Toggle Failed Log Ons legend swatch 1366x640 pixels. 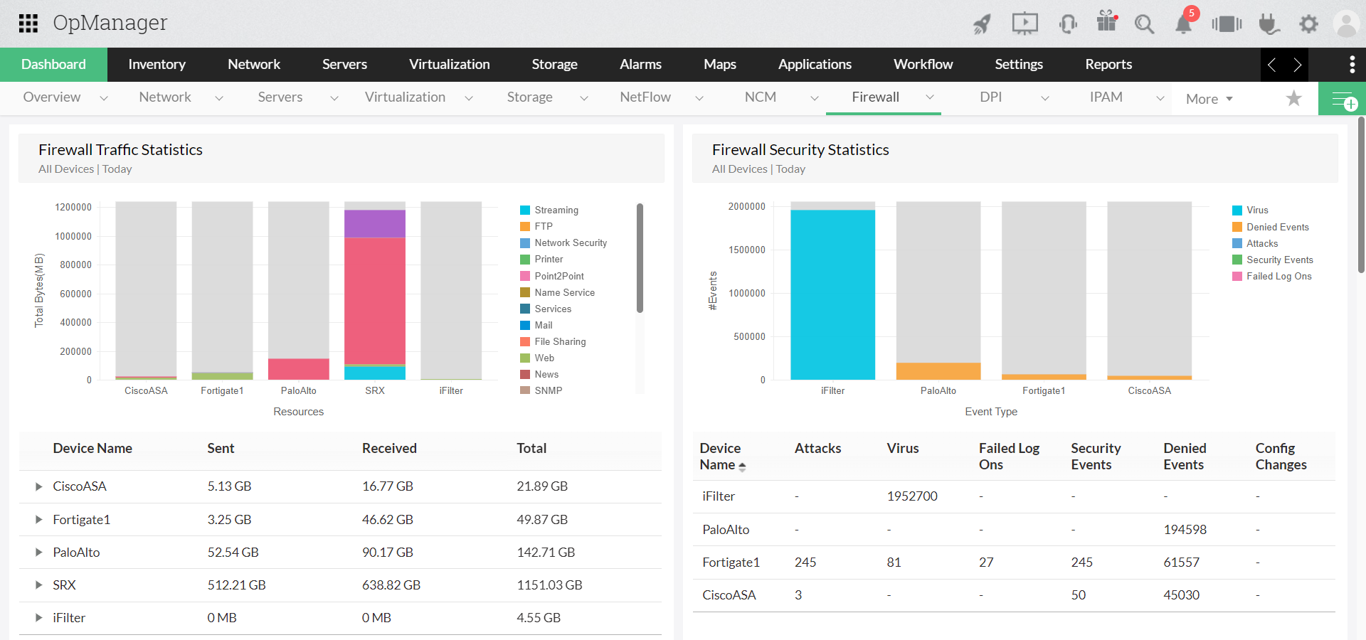tap(1237, 276)
